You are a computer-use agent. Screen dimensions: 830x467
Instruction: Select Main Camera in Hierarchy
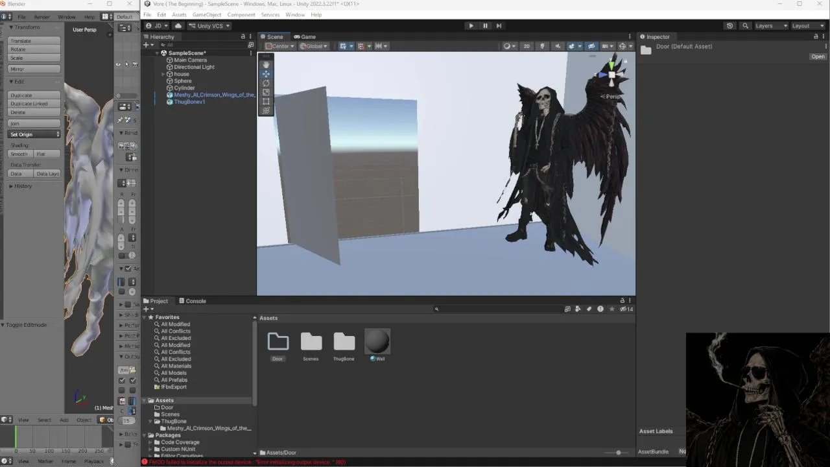point(190,60)
